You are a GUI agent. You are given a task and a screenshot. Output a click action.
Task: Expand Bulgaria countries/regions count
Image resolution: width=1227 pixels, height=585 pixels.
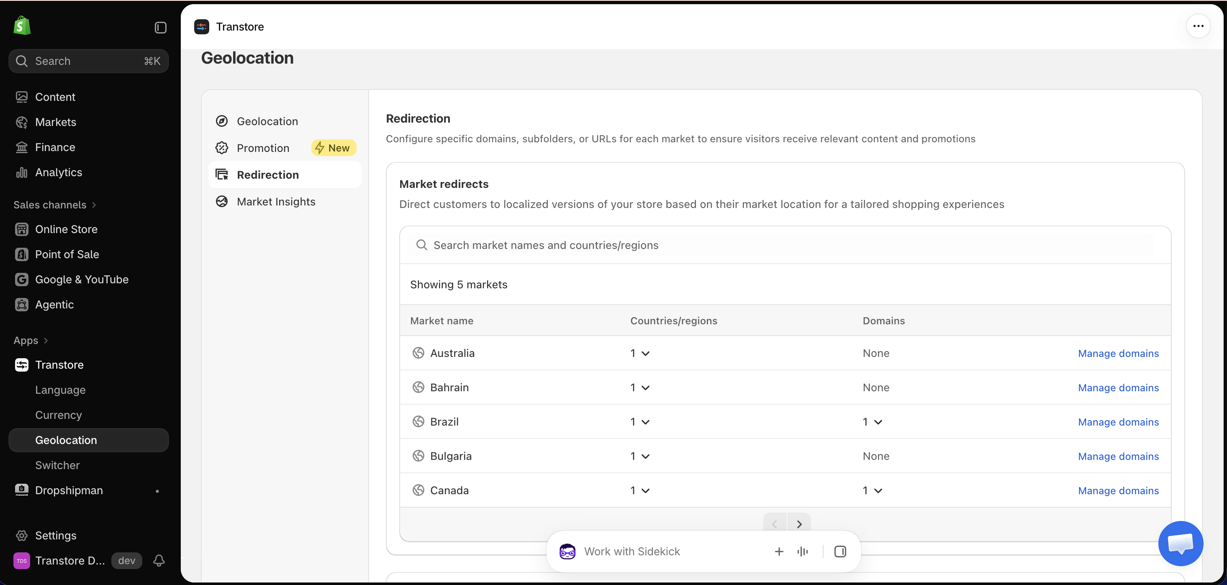640,457
